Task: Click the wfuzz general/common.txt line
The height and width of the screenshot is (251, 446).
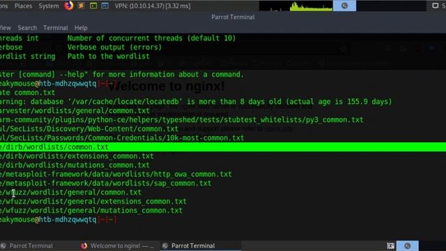Action: click(x=71, y=192)
